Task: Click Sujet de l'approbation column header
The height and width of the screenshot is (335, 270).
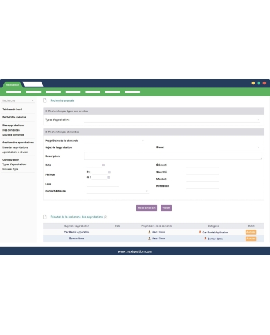Action: tap(77, 226)
